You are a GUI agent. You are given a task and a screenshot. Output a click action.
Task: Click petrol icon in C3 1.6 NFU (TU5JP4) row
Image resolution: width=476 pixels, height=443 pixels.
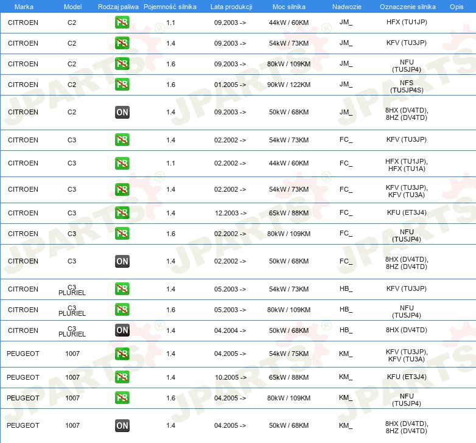click(x=122, y=234)
